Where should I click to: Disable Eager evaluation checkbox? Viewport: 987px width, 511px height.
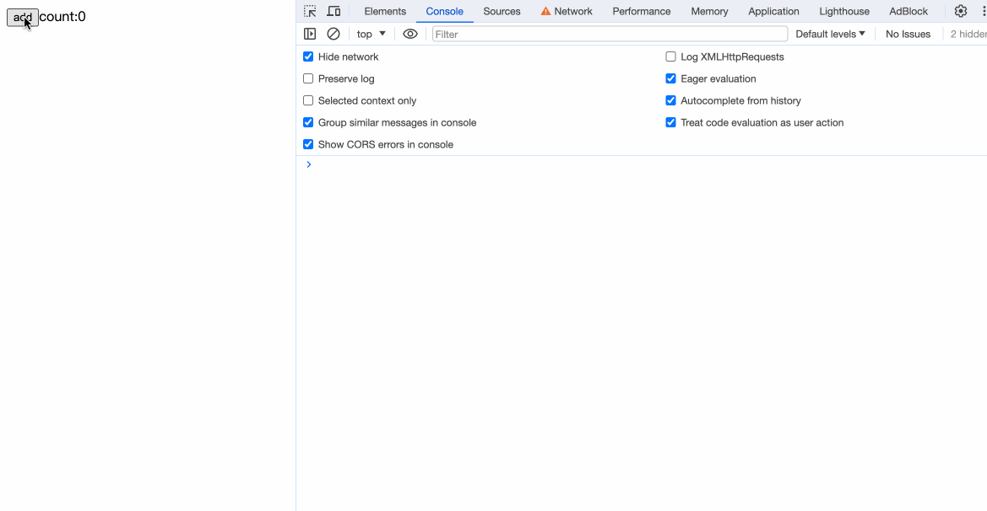click(670, 78)
